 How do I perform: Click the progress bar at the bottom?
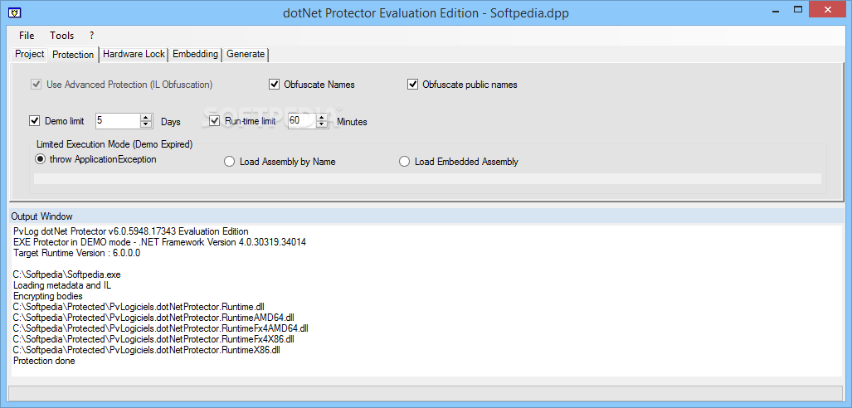426,393
